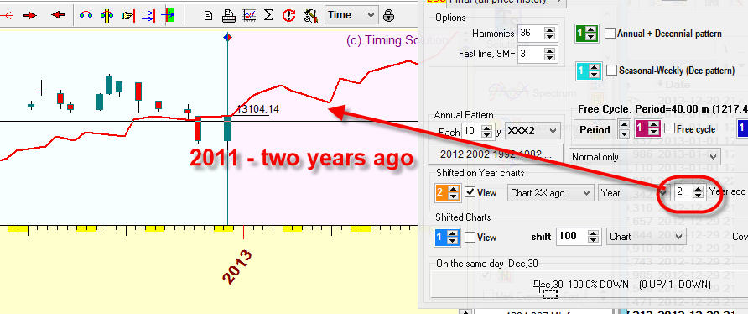This screenshot has width=748, height=314.
Task: Uncheck View in Shifted on Year charts
Action: (x=470, y=192)
